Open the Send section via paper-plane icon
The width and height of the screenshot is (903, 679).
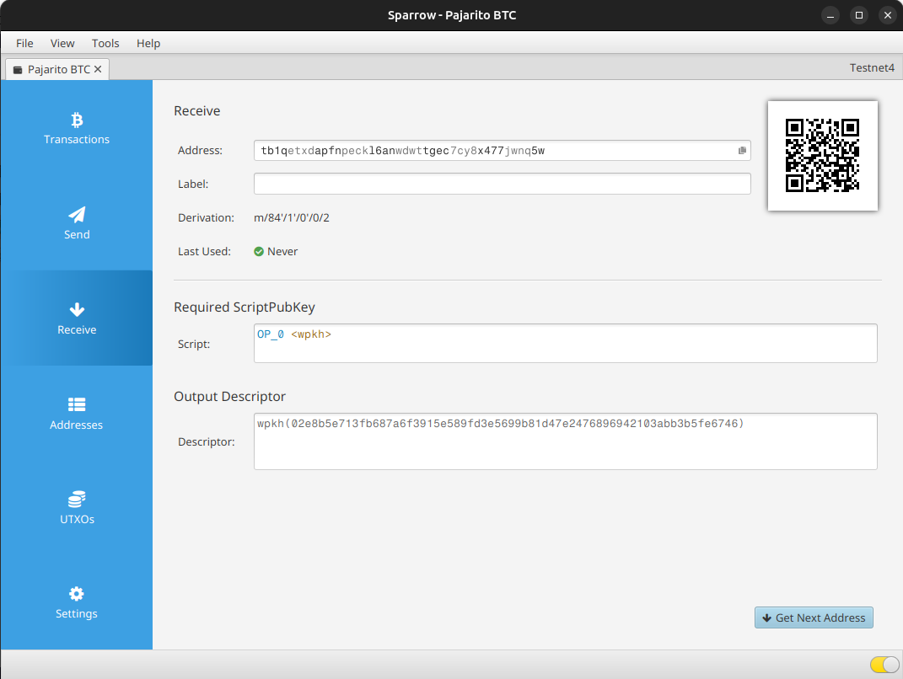point(77,215)
